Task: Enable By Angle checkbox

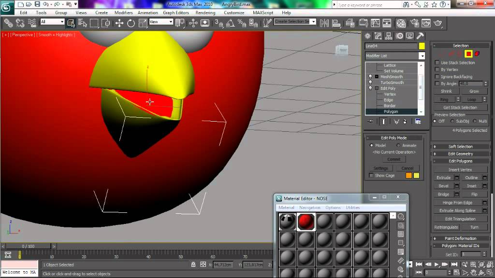Action: point(437,83)
